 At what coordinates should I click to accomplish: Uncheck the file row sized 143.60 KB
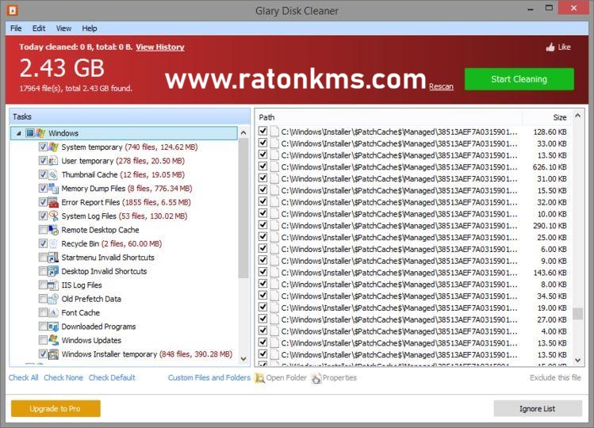click(263, 273)
